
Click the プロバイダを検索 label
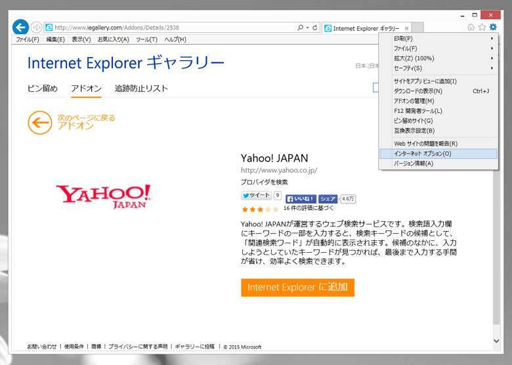click(x=264, y=182)
